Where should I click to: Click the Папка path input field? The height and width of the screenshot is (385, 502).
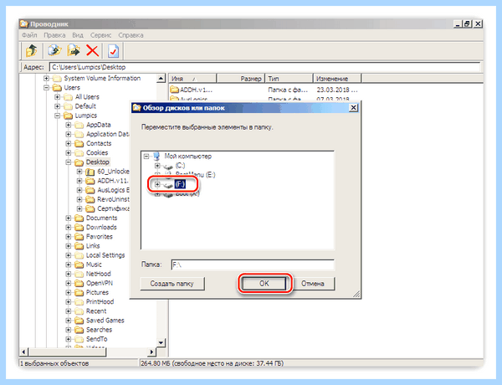[253, 264]
